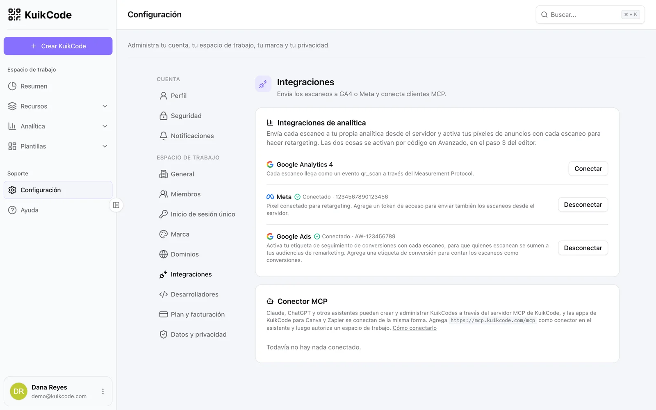Expand the Recursos chevron
This screenshot has height=410, width=656.
coord(105,106)
